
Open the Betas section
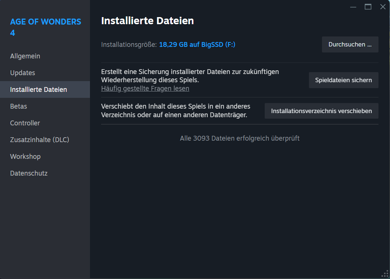tap(45, 106)
